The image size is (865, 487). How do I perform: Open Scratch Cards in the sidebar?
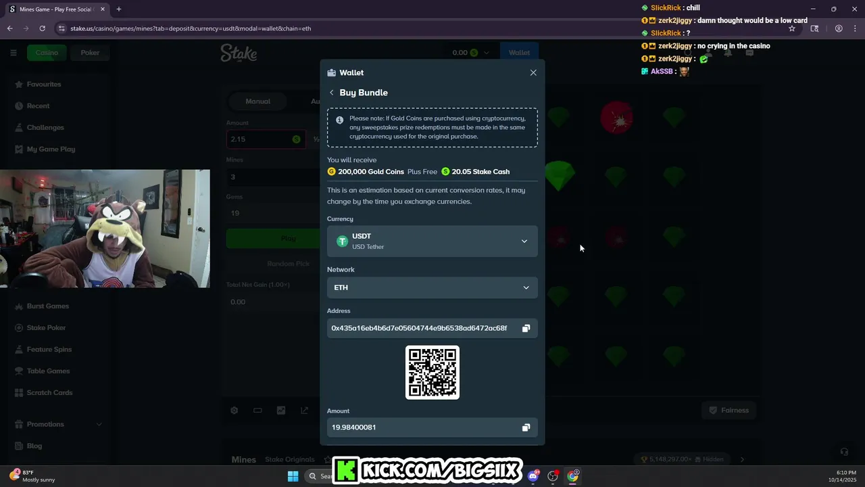(x=49, y=393)
